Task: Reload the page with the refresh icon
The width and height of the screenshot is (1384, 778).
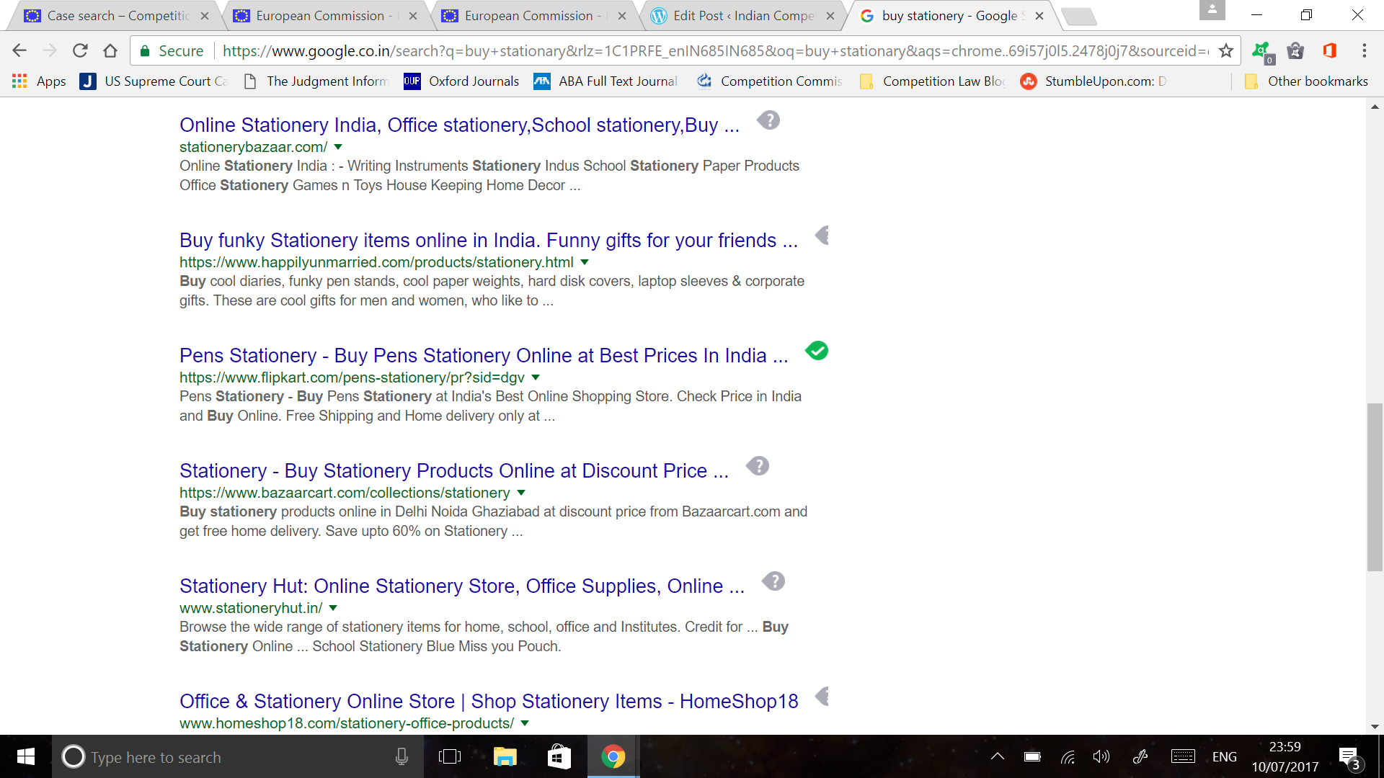Action: click(80, 50)
